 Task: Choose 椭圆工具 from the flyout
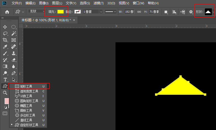28,106
